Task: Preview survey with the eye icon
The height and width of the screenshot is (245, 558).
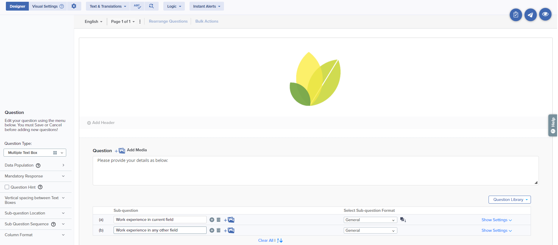Action: pyautogui.click(x=545, y=14)
